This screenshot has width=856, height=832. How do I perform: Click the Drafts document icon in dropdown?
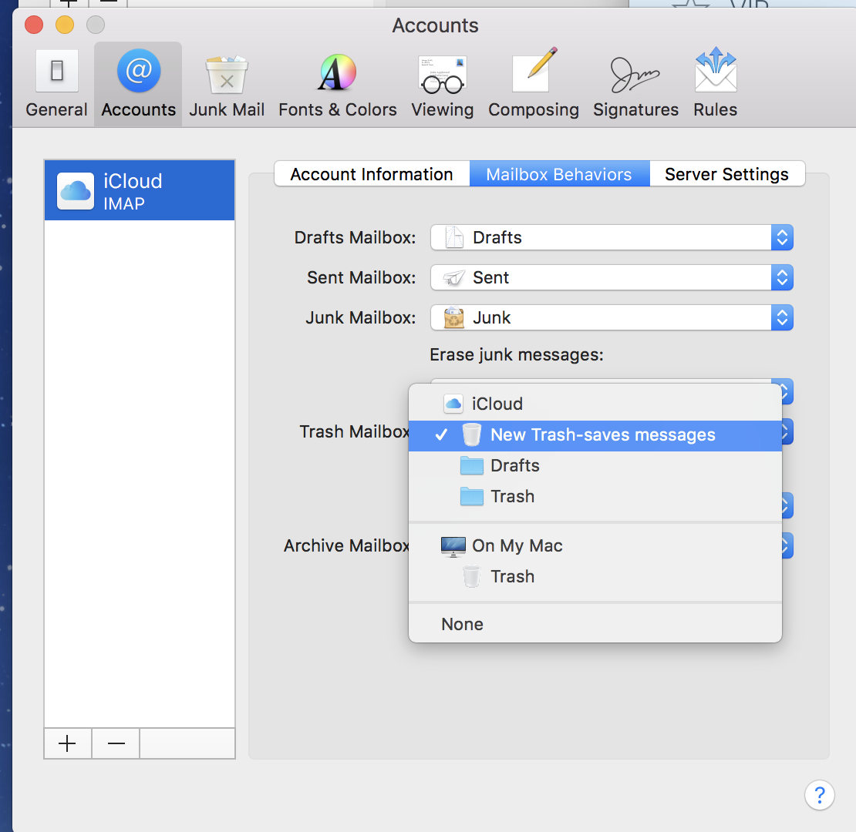click(x=453, y=237)
